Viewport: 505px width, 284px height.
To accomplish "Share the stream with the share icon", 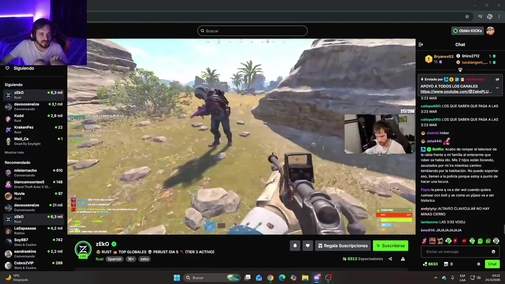I will click(390, 259).
